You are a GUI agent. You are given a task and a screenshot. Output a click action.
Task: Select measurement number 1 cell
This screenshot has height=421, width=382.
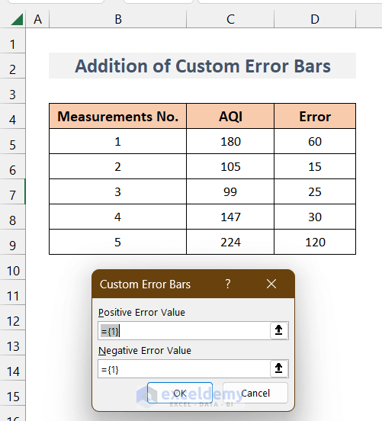point(118,142)
